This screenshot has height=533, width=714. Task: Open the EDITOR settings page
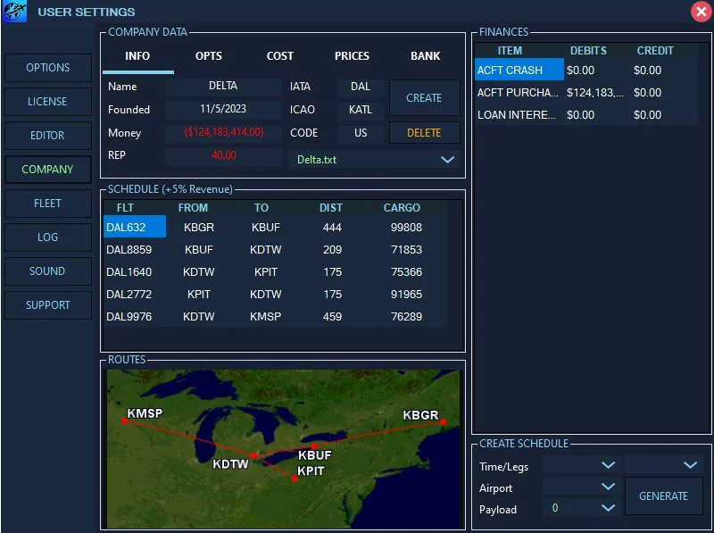[x=48, y=136]
